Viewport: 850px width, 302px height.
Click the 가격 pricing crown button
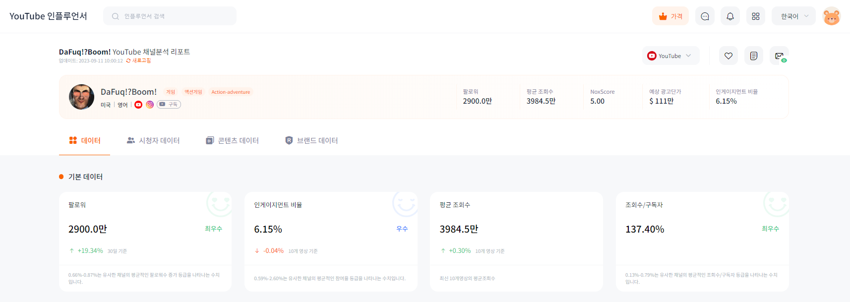click(x=670, y=16)
